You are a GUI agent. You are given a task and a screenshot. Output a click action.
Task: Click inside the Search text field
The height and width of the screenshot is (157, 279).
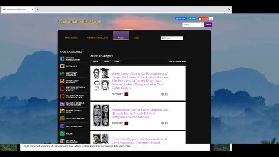193,24
